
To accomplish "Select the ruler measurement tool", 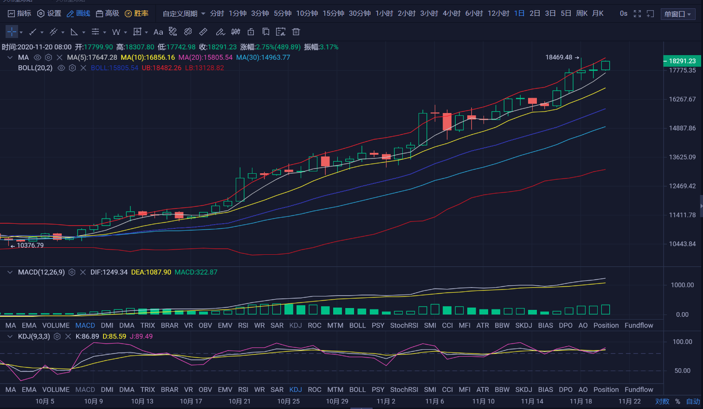I will pos(203,32).
